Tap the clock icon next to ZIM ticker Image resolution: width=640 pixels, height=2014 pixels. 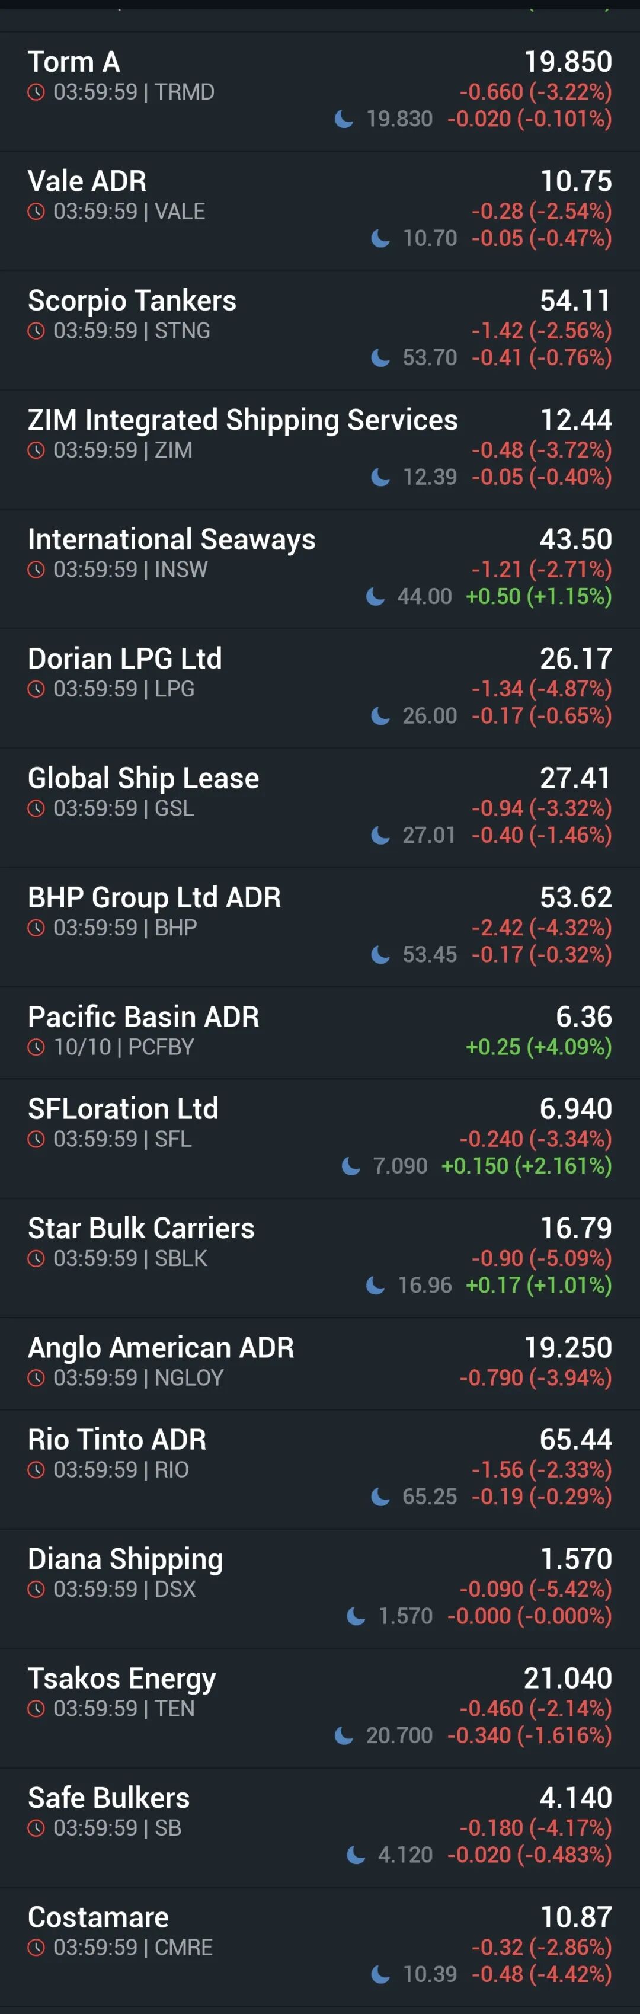pyautogui.click(x=36, y=450)
